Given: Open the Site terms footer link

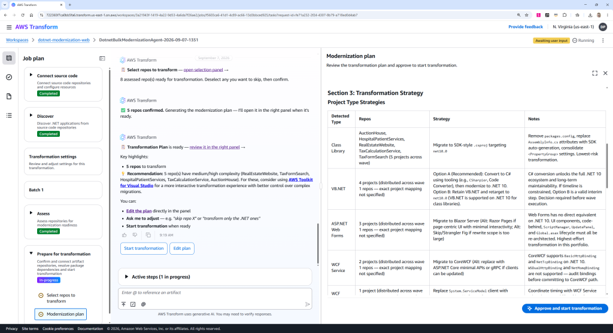Looking at the screenshot, I should click(30, 329).
